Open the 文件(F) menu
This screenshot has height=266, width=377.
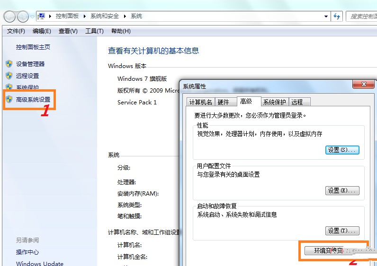coord(16,31)
